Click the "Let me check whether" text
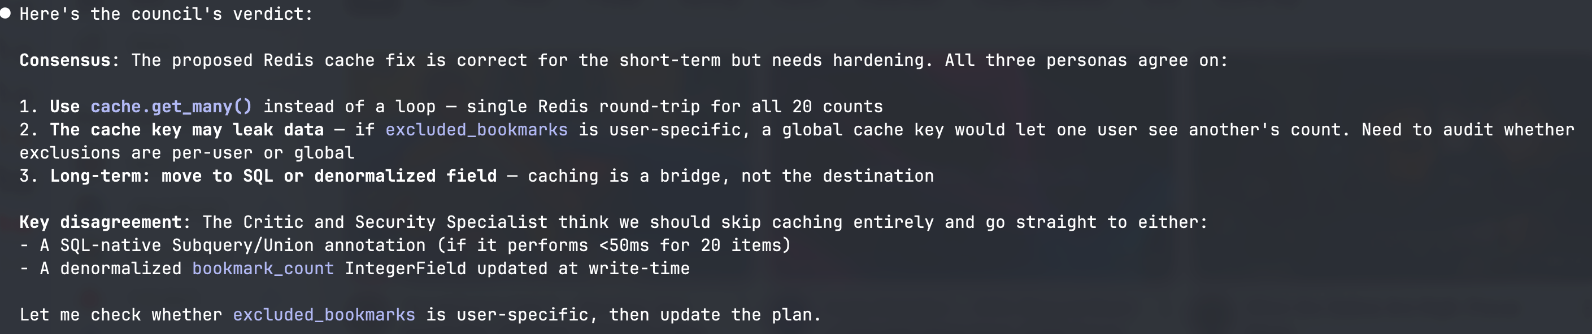This screenshot has width=1592, height=334. (x=120, y=315)
